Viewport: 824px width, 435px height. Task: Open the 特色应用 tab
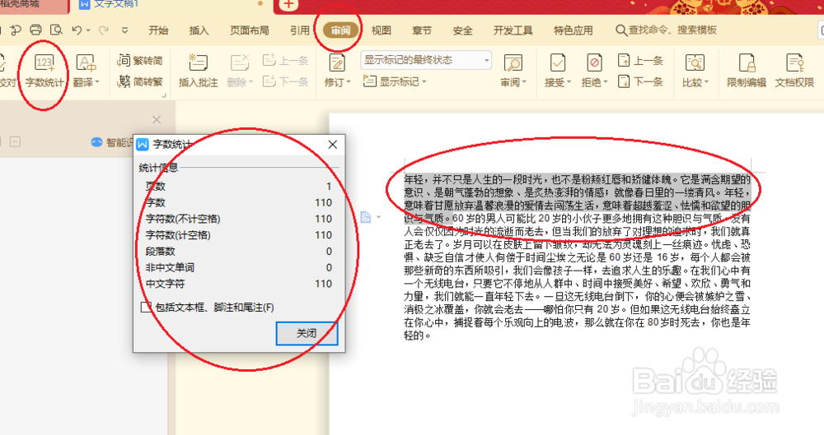coord(573,30)
